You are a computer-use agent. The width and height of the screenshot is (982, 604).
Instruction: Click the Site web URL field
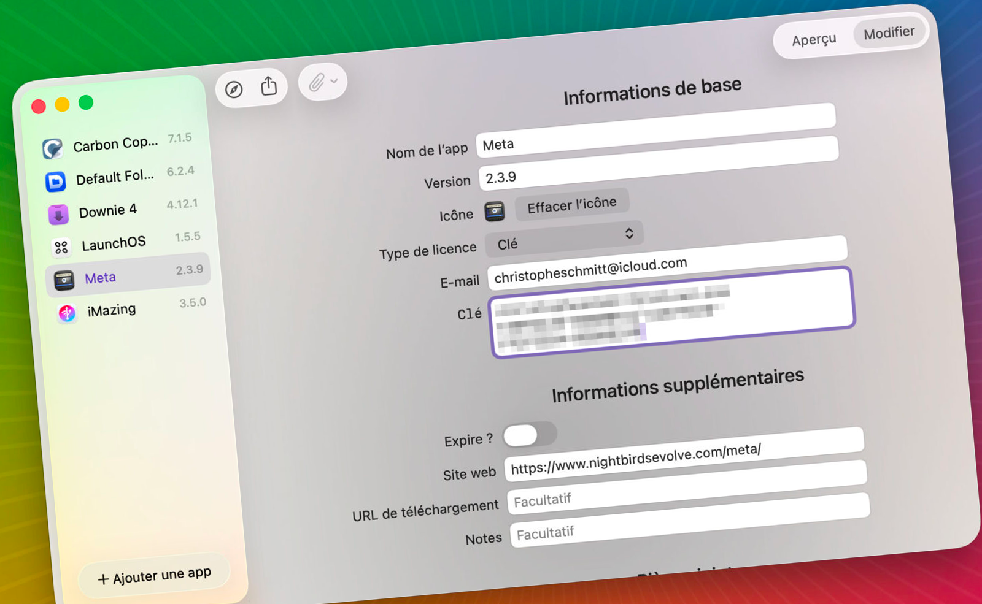pos(684,454)
